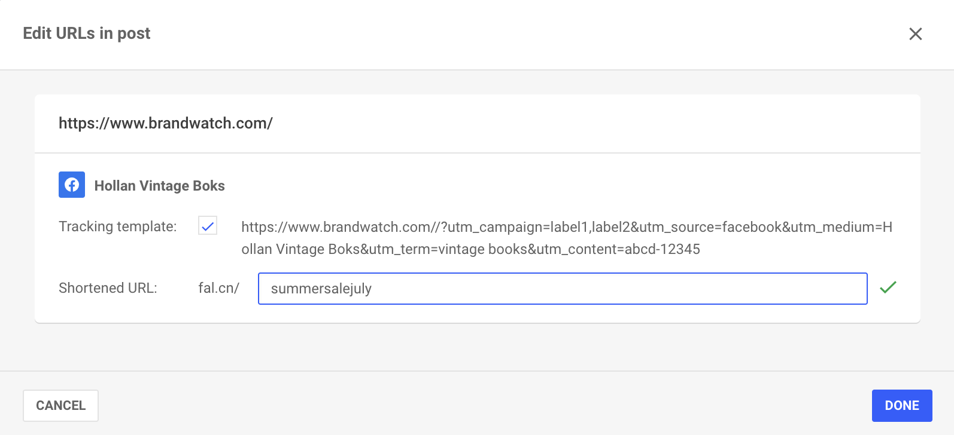The width and height of the screenshot is (954, 435).
Task: Click the CANCEL button
Action: [x=60, y=406]
